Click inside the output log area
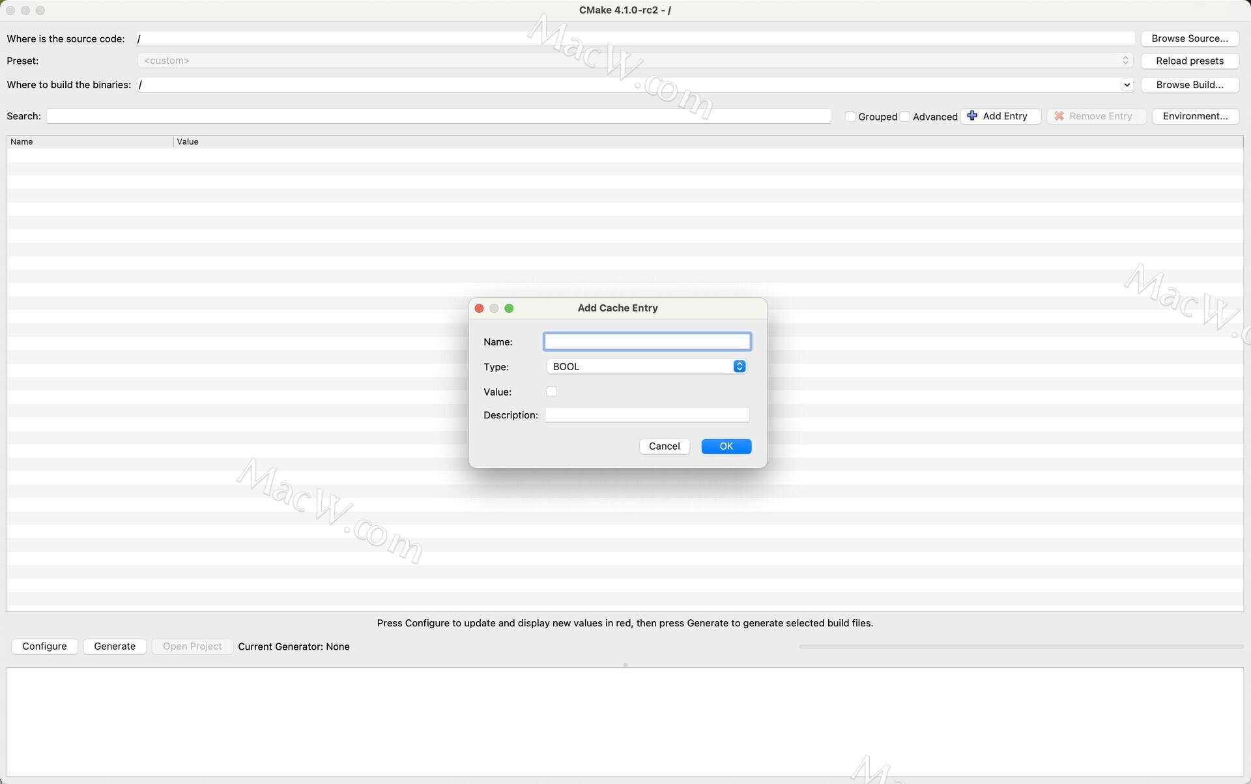The width and height of the screenshot is (1251, 784). point(625,721)
